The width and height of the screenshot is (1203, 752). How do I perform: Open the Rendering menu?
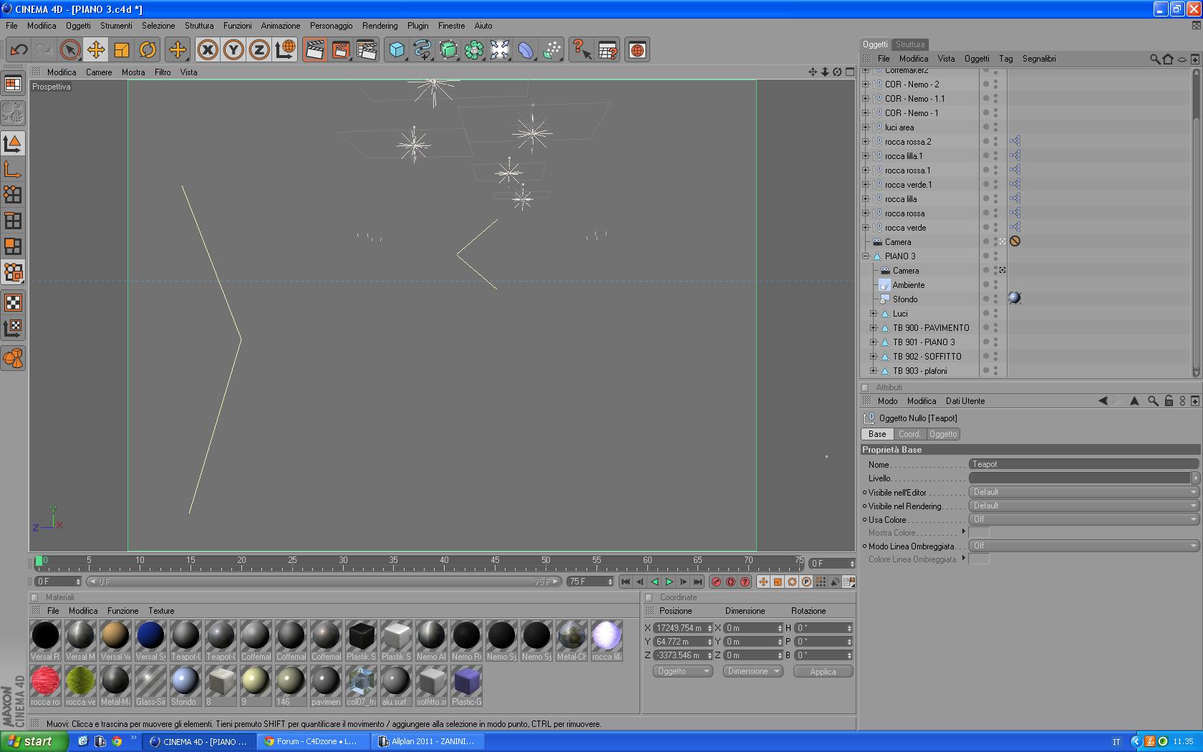(x=380, y=26)
